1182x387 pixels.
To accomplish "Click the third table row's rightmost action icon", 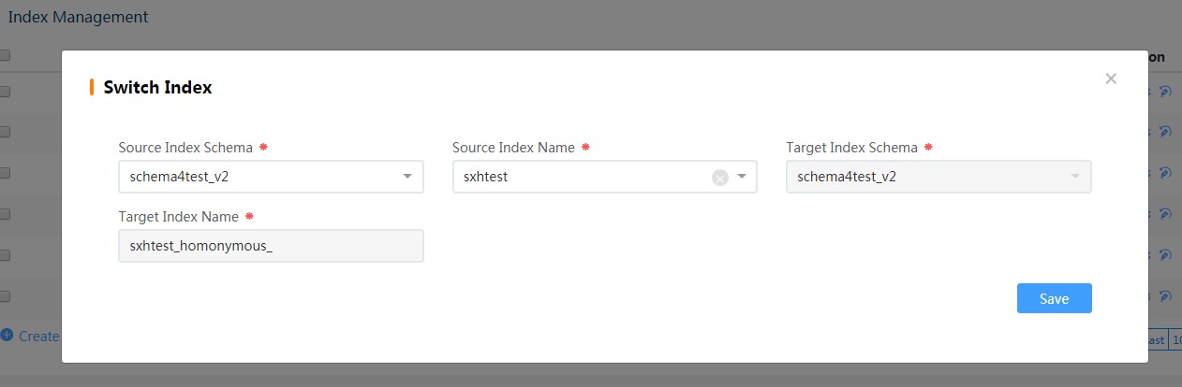I will point(1165,173).
